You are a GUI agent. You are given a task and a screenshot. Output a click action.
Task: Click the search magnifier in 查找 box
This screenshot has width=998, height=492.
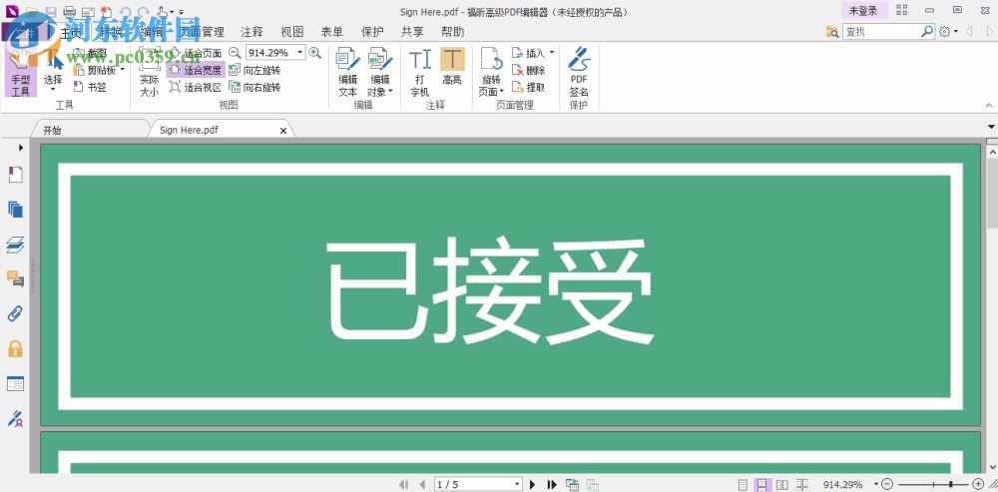tap(927, 31)
